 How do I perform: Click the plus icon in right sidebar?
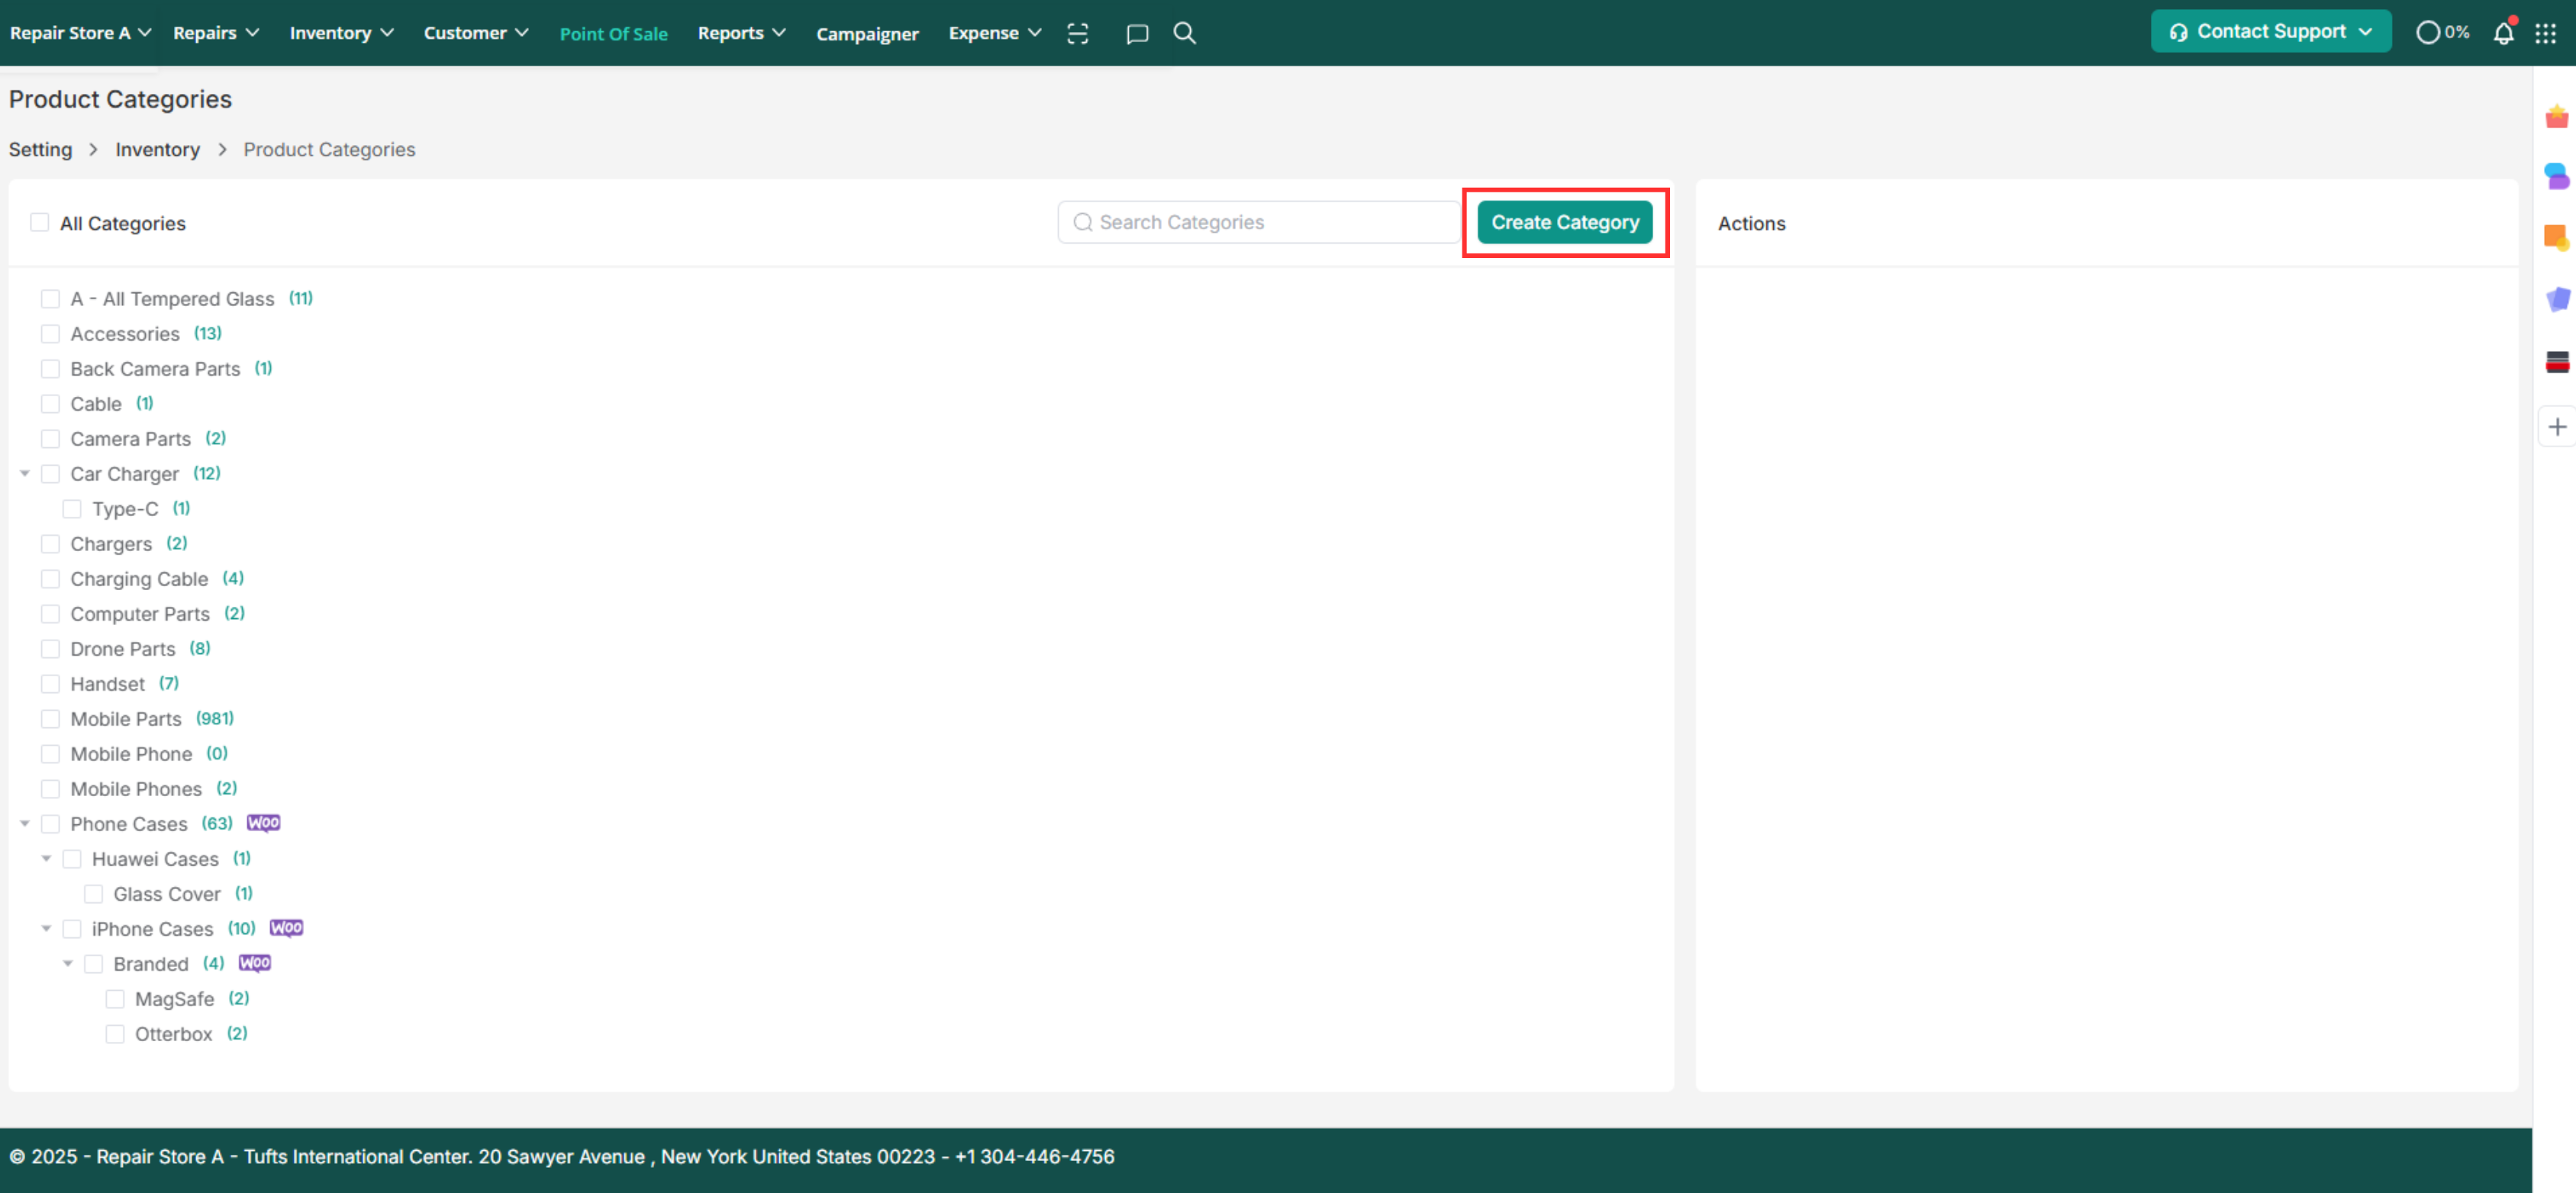pyautogui.click(x=2557, y=427)
